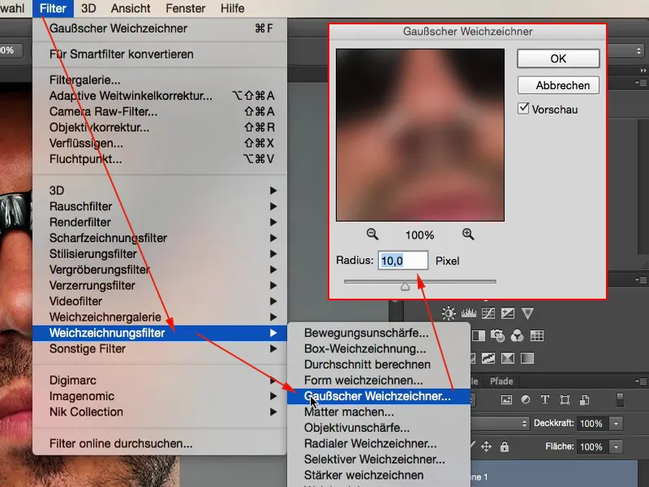Expand the Renderfilter submenu
Image resolution: width=649 pixels, height=487 pixels.
[160, 222]
